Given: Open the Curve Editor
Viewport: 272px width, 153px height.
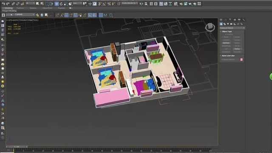Looking at the screenshot, I should coord(166,4).
